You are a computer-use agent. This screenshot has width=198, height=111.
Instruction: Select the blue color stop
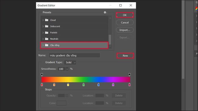[98, 85]
